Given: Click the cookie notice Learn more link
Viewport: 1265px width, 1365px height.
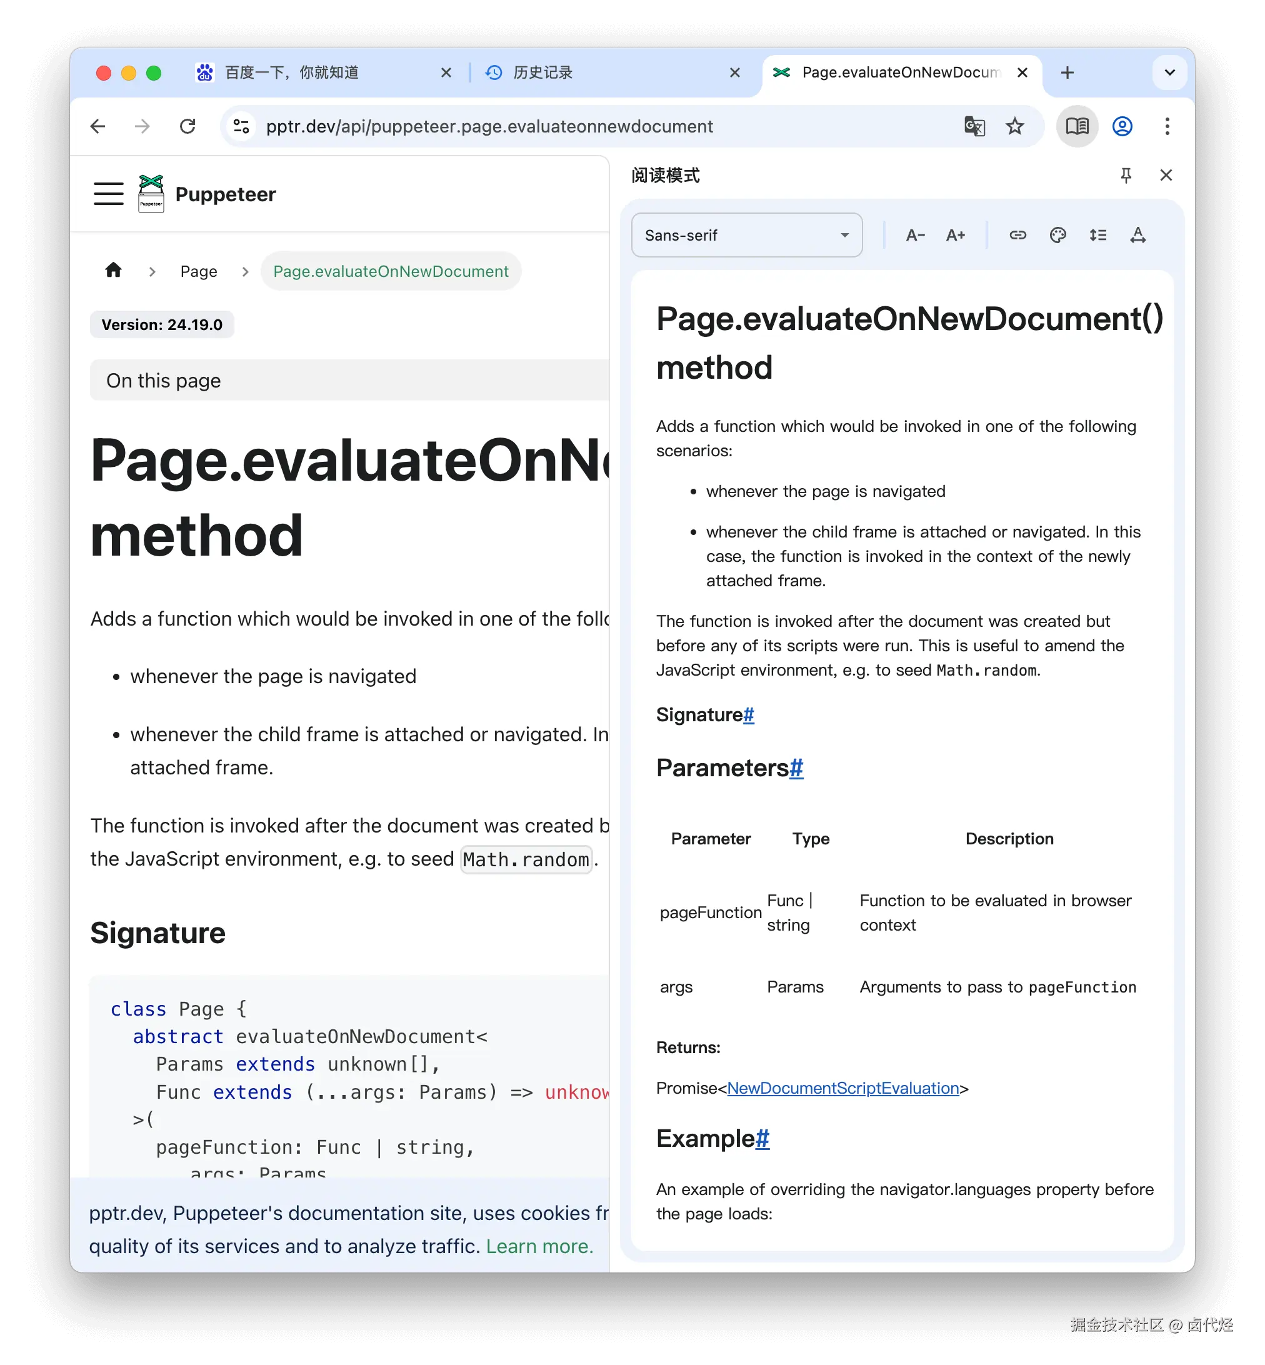Looking at the screenshot, I should point(539,1247).
